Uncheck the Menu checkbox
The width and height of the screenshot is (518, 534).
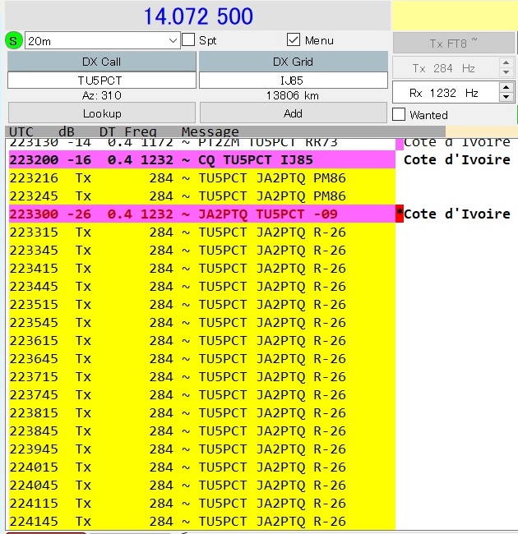[294, 40]
